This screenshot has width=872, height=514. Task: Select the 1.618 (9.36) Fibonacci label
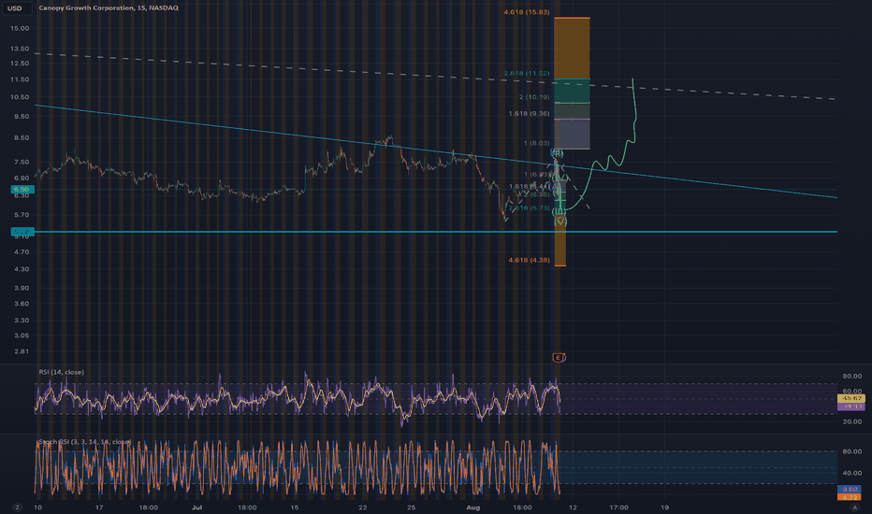pyautogui.click(x=529, y=113)
